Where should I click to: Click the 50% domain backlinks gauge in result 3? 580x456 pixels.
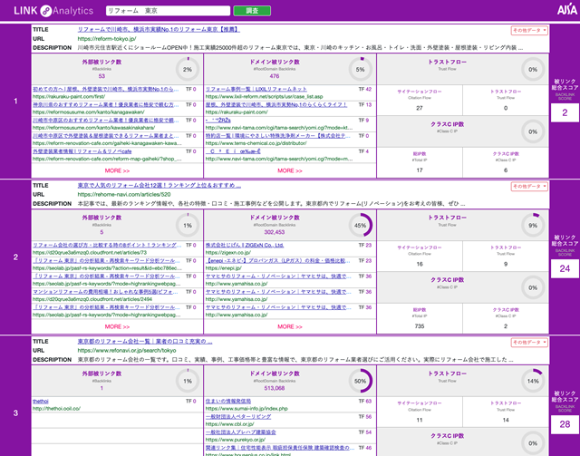point(361,381)
